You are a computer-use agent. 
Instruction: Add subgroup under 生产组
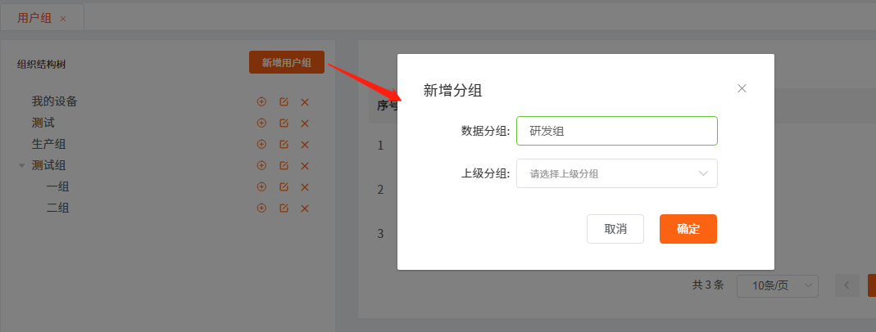(x=261, y=144)
